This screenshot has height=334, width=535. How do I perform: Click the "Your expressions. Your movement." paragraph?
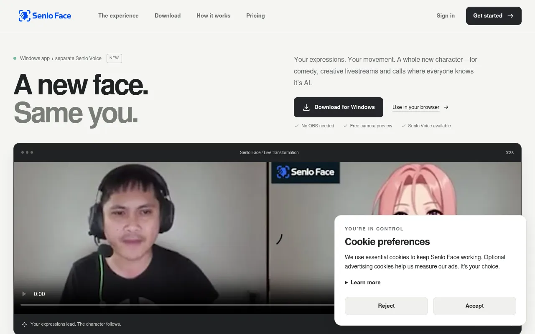coord(386,71)
